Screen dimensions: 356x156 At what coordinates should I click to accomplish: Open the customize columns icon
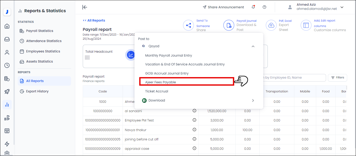(306, 25)
